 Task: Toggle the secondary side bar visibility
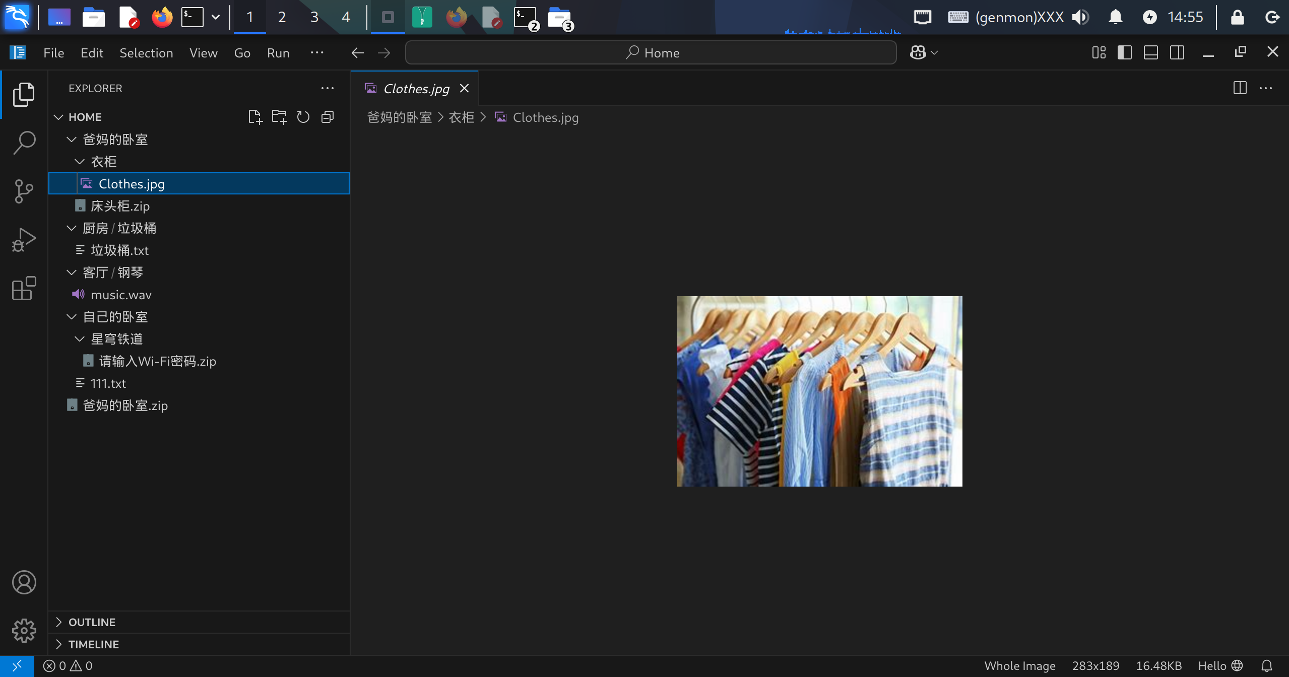(x=1177, y=52)
